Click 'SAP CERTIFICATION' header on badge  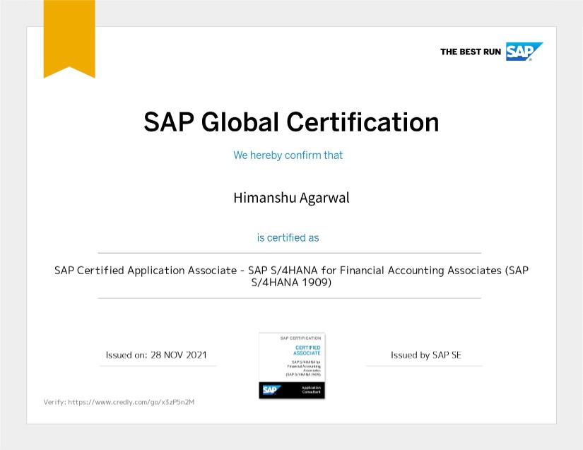pos(300,338)
